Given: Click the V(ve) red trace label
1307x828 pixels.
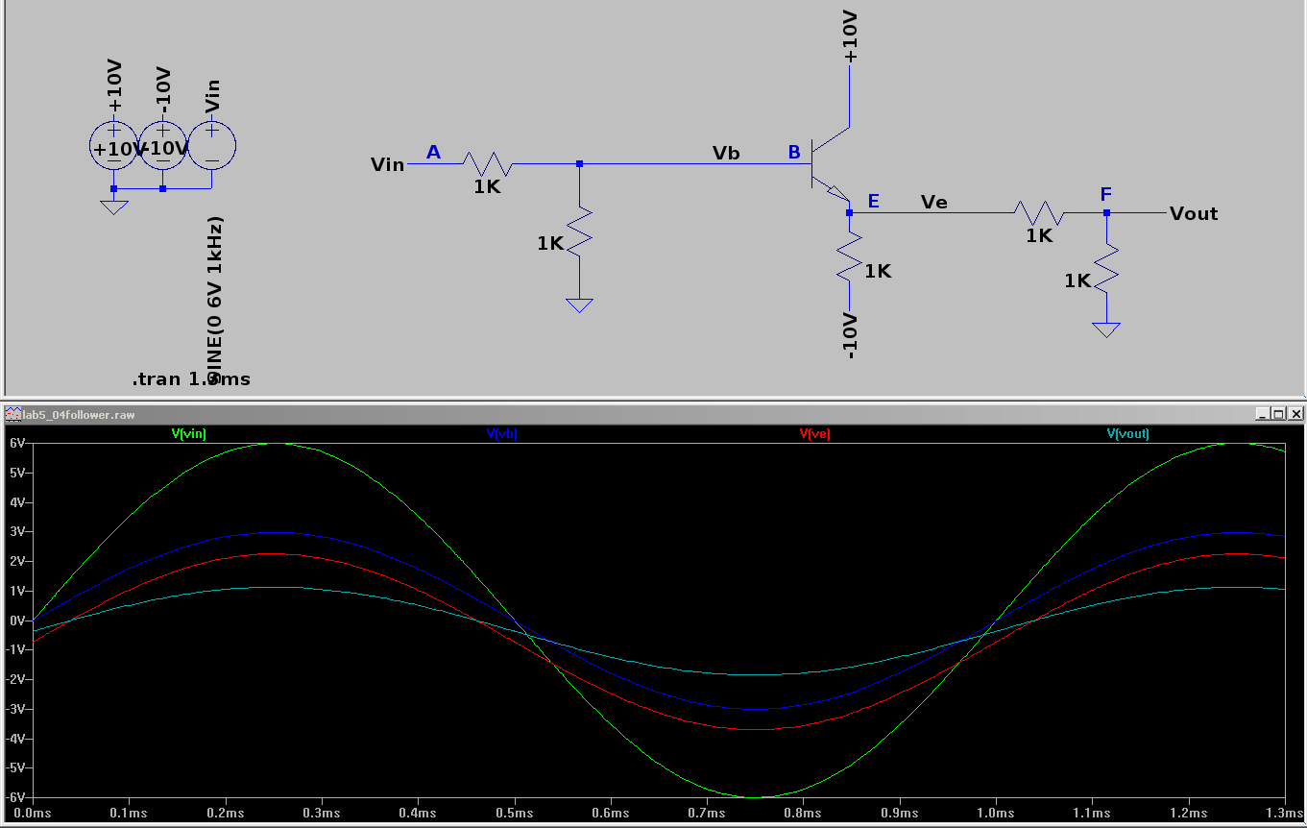Looking at the screenshot, I should 814,433.
